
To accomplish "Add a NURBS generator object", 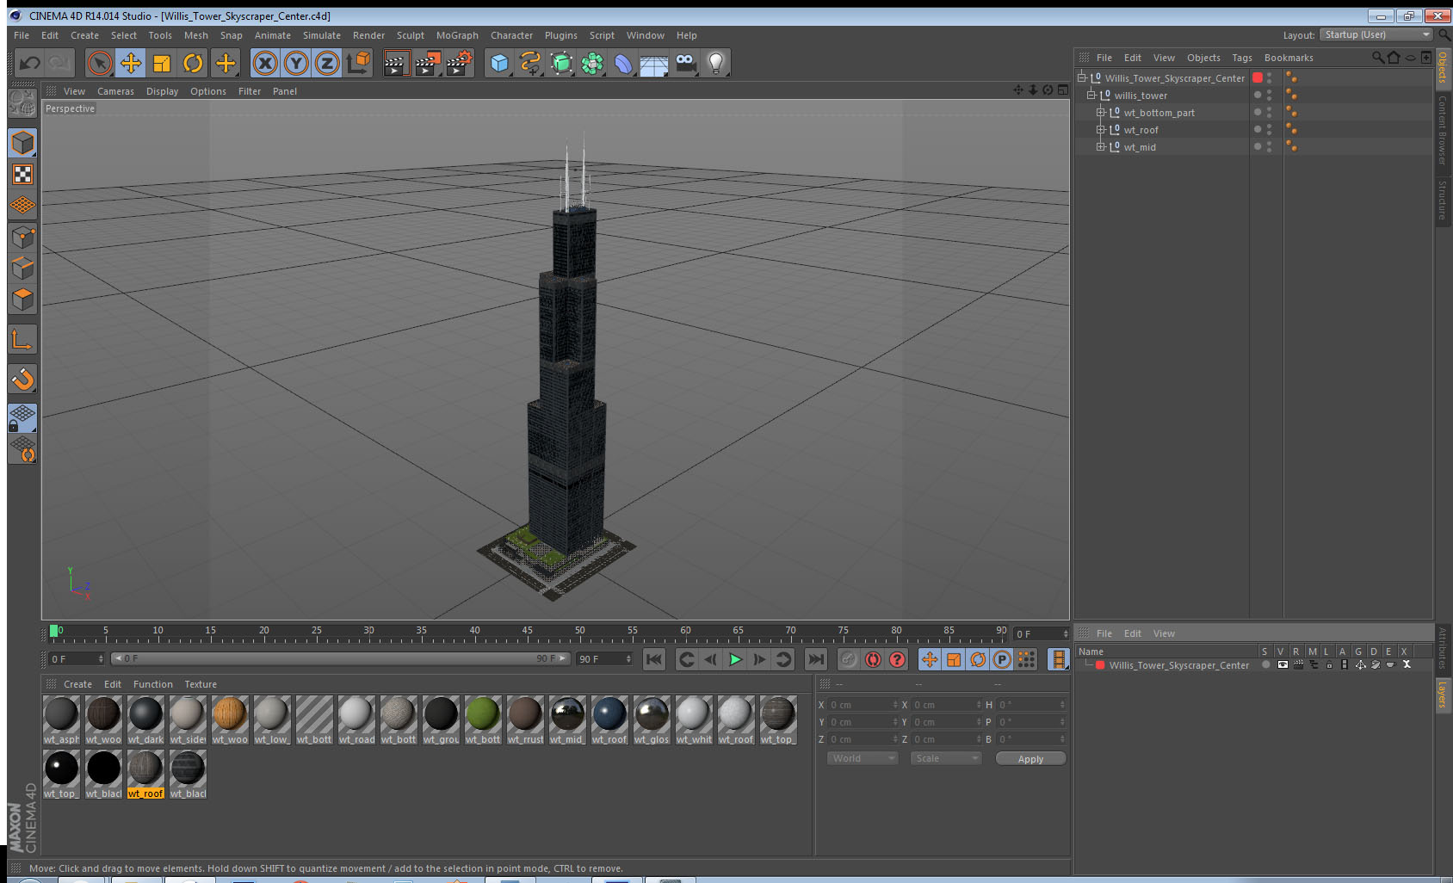I will pos(561,63).
